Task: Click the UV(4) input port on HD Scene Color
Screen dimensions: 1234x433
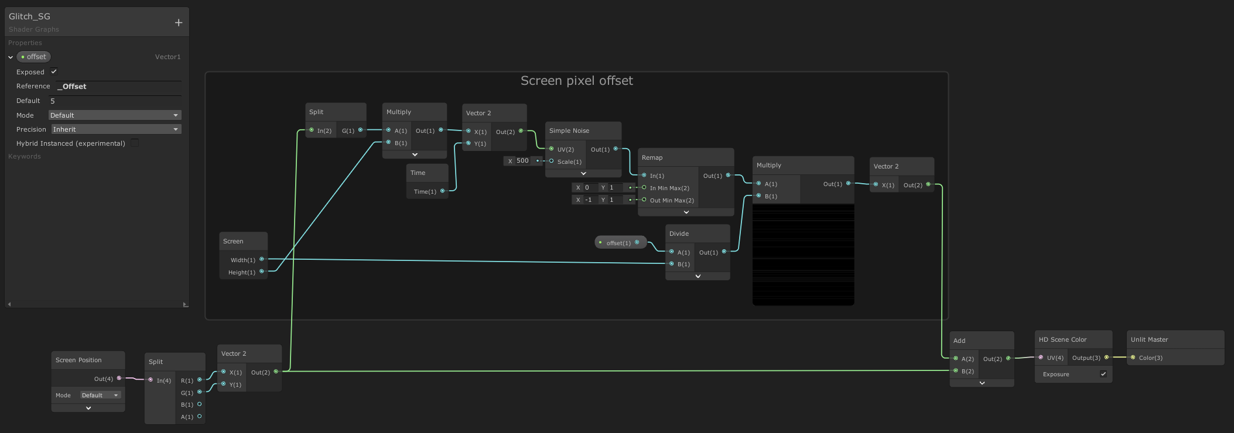Action: click(1041, 358)
